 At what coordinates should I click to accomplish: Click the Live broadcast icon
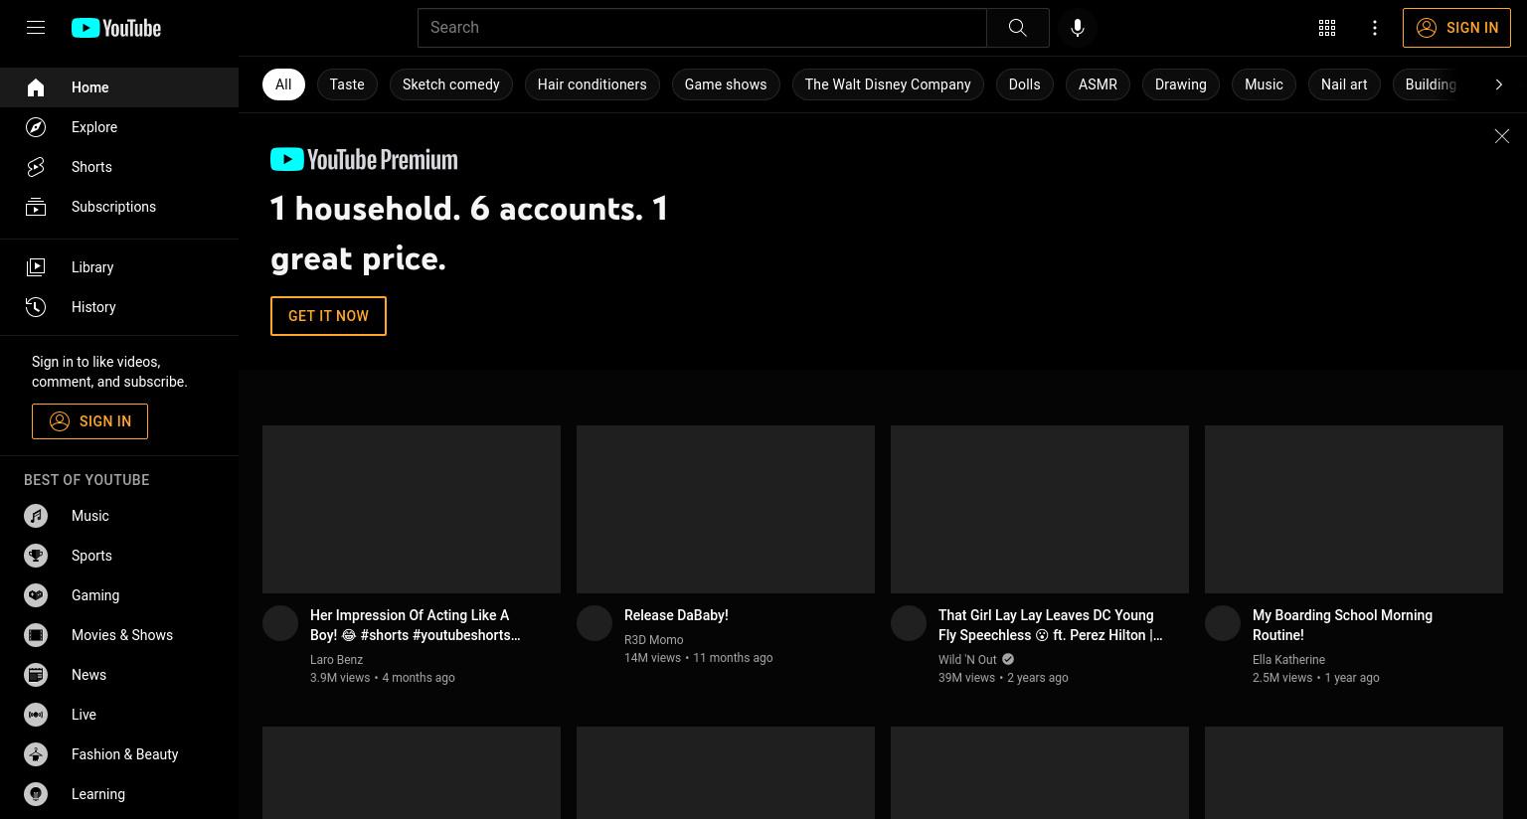pos(36,715)
